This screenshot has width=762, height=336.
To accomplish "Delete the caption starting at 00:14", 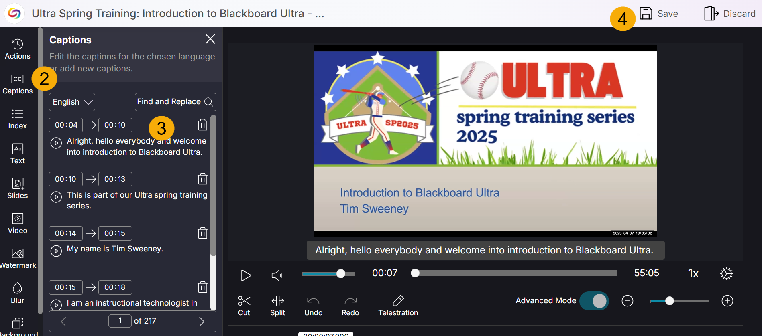I will tap(203, 233).
